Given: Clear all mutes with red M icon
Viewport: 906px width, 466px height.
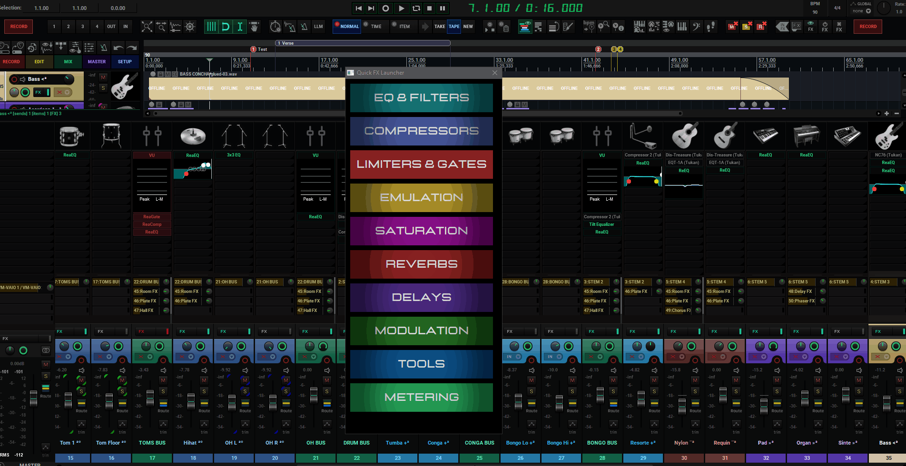Looking at the screenshot, I should [733, 26].
